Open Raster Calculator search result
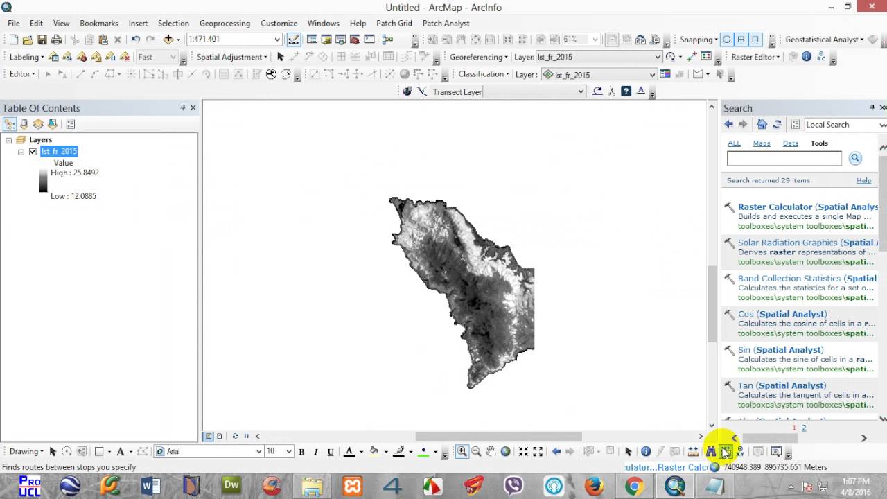887x499 pixels. 808,207
